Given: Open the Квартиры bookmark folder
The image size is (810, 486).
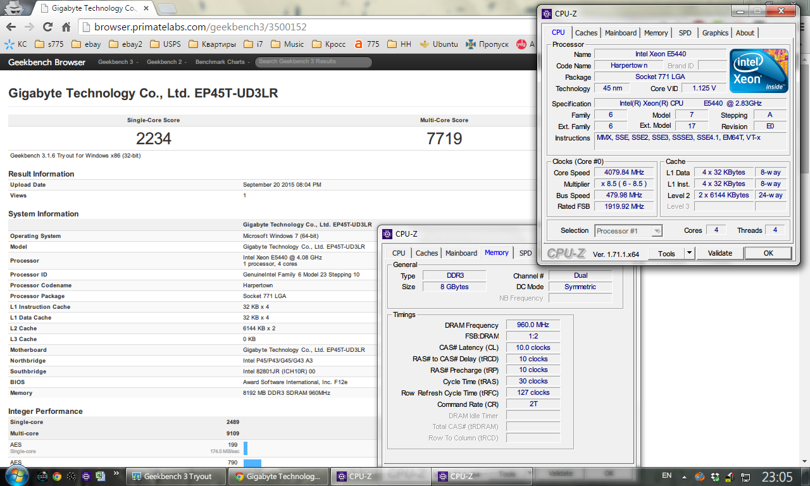Looking at the screenshot, I should tap(212, 44).
